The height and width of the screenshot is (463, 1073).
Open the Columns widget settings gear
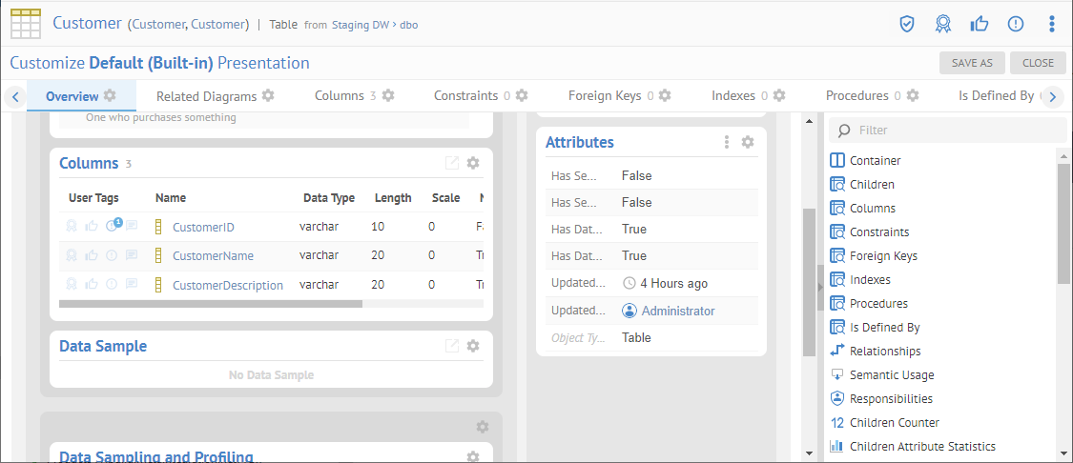(473, 163)
